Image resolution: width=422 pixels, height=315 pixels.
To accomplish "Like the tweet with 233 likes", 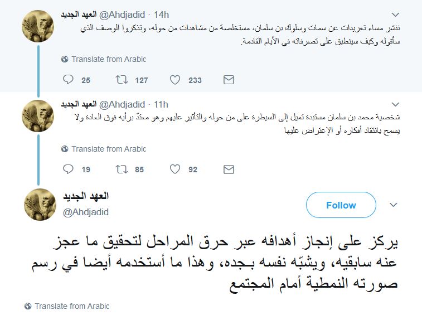I will click(175, 80).
